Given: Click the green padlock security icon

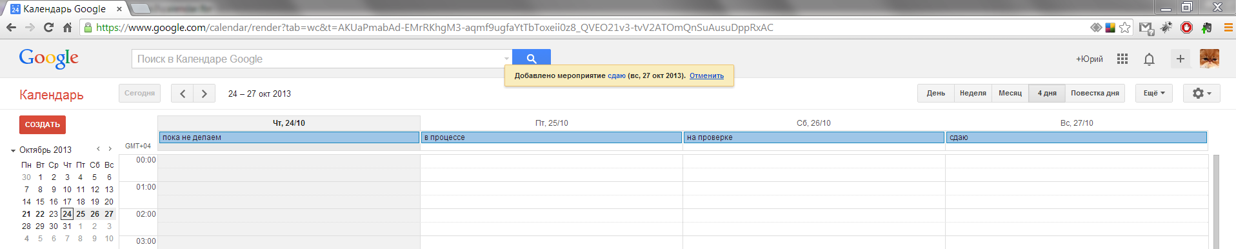Looking at the screenshot, I should point(88,27).
